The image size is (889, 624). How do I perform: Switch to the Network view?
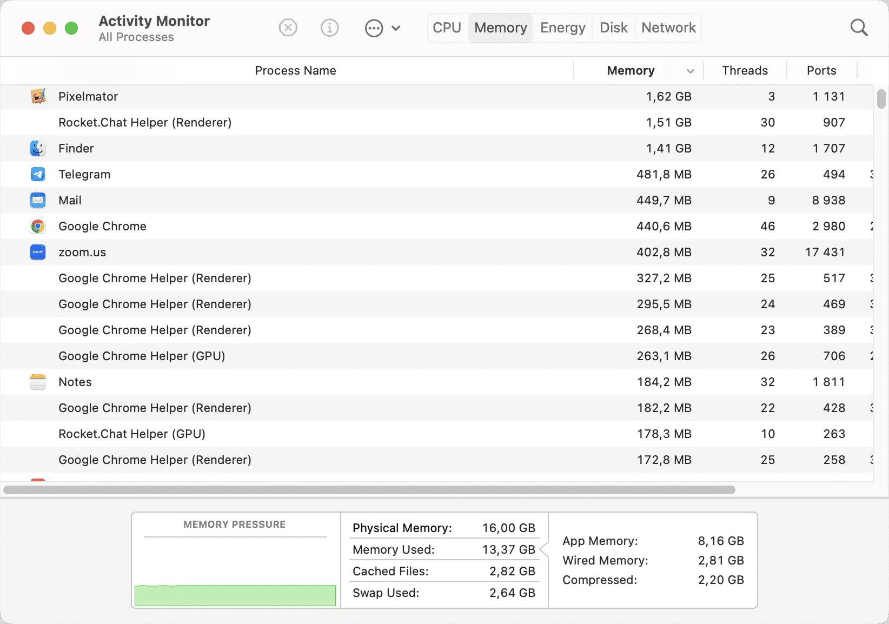tap(668, 28)
